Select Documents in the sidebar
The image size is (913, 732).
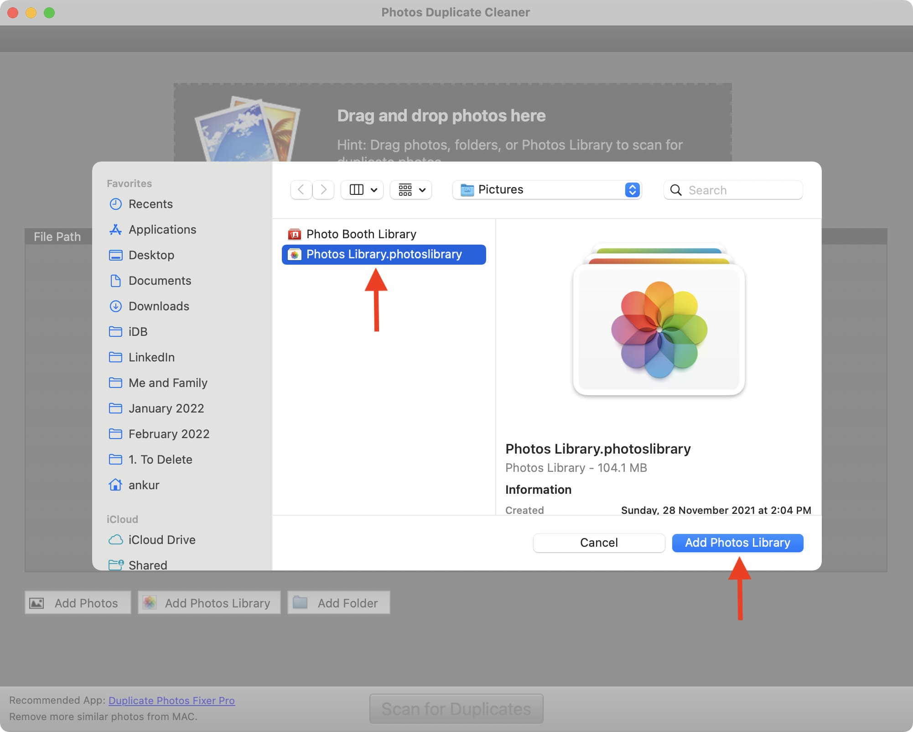pyautogui.click(x=182, y=281)
